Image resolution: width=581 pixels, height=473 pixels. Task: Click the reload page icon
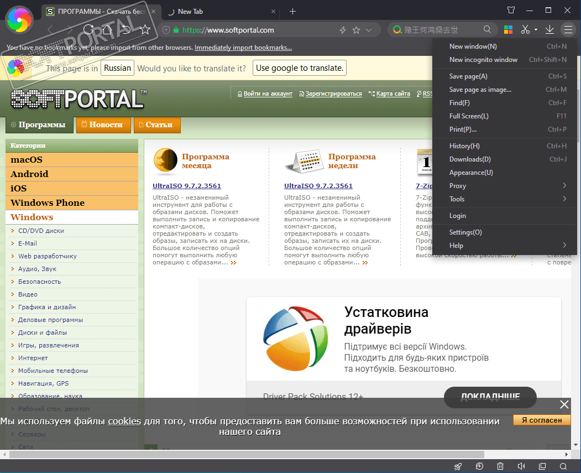(x=88, y=29)
